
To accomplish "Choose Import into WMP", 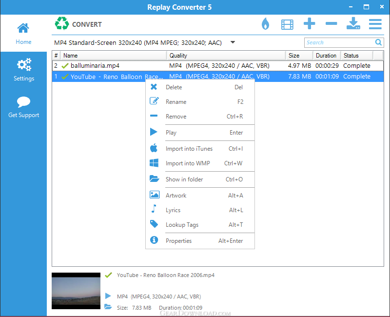I will click(x=200, y=163).
